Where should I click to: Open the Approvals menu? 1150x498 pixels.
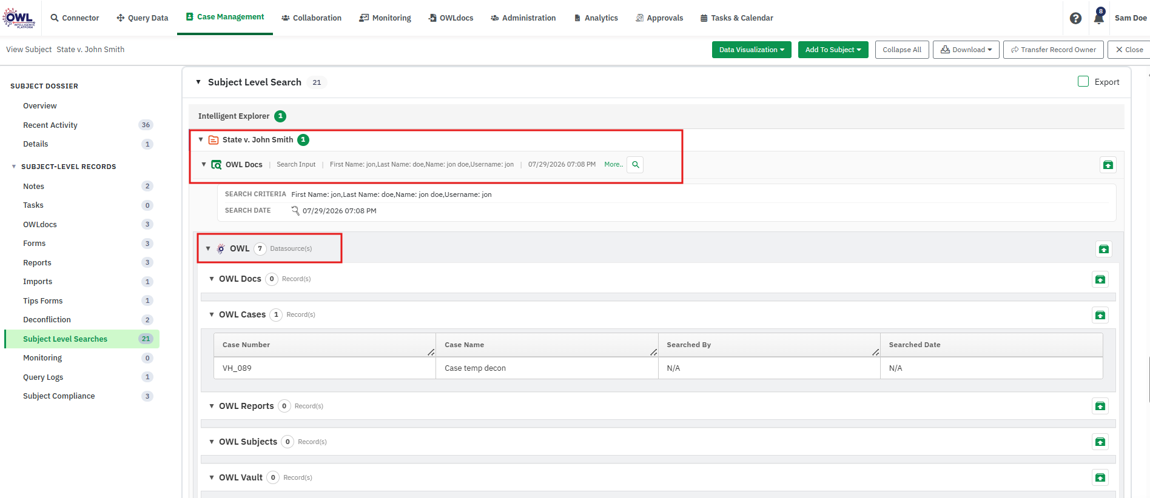click(659, 18)
